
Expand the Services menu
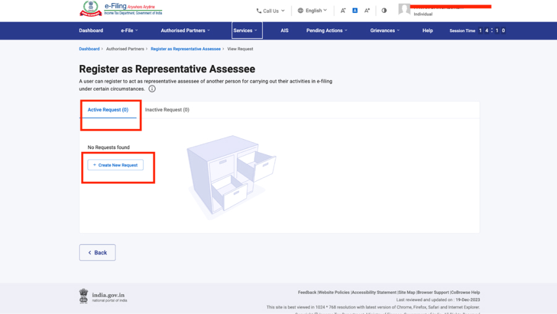247,30
